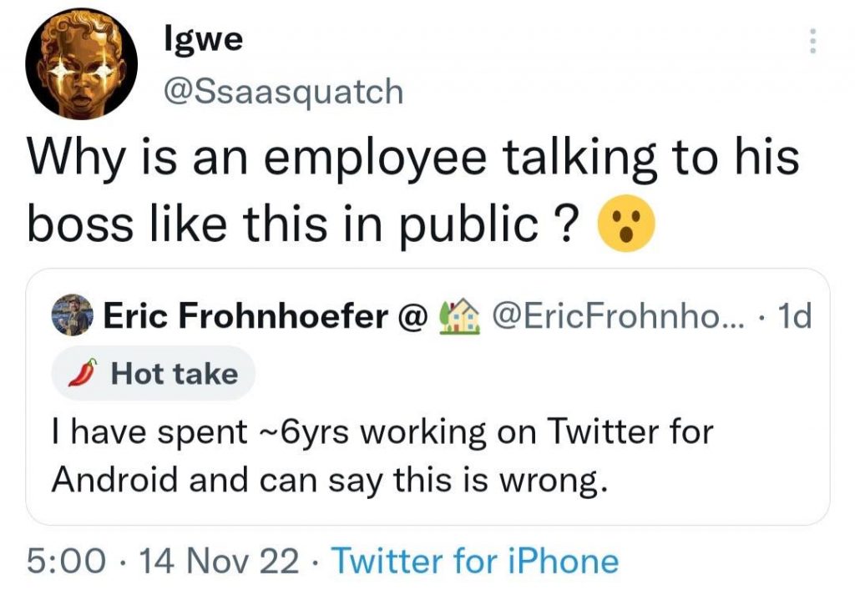Click the Igwe display name
Image resolution: width=855 pixels, height=605 pixels.
(202, 38)
